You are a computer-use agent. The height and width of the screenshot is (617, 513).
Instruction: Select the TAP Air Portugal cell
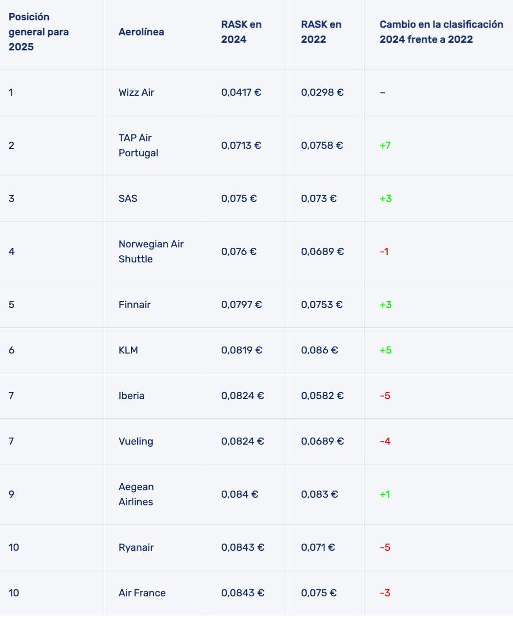138,145
